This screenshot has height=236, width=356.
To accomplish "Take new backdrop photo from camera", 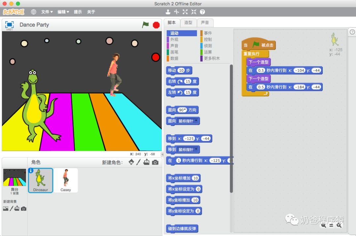I will coord(24,209).
